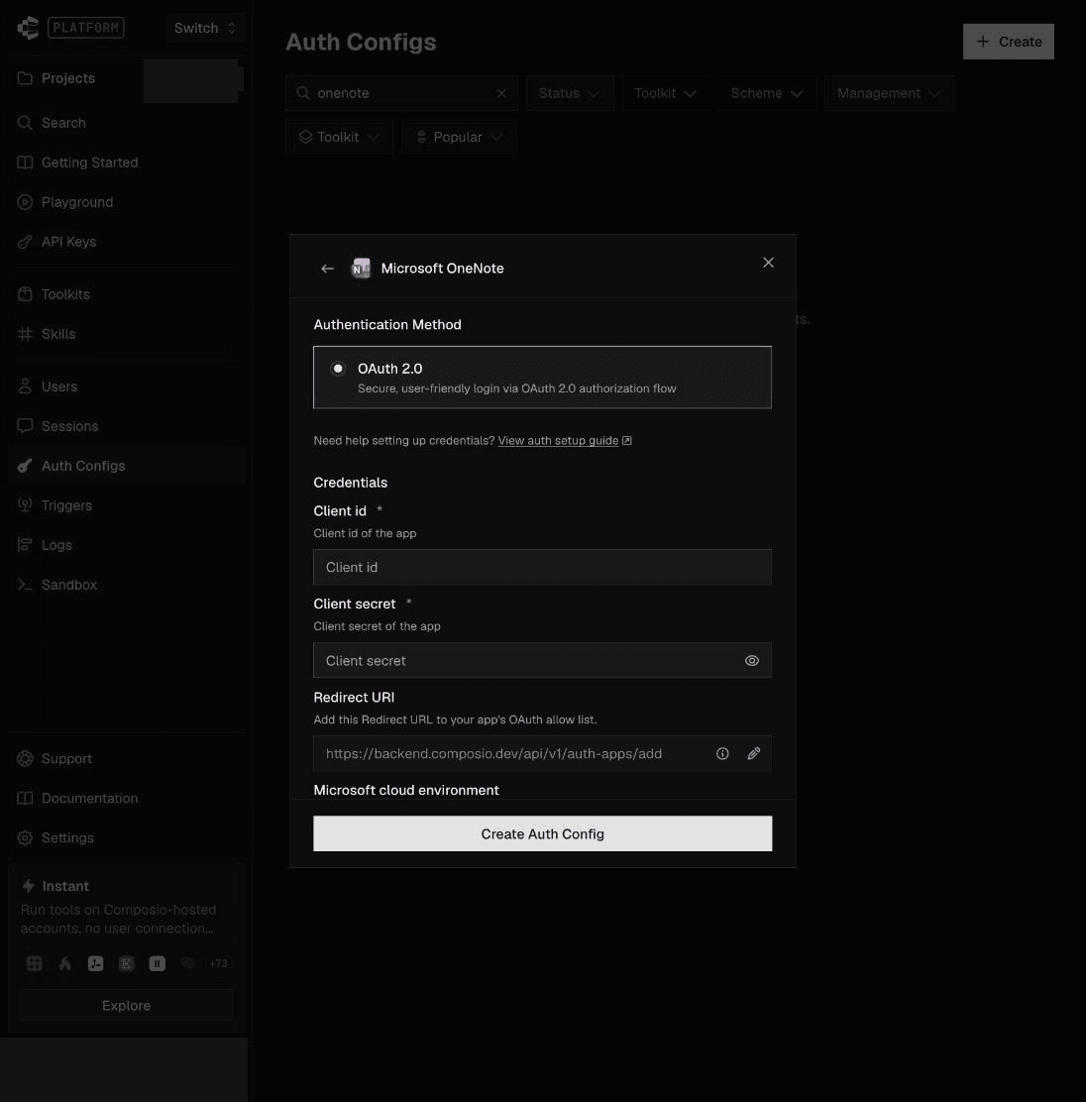Click the Composio platform logo
Image resolution: width=1086 pixels, height=1102 pixels.
click(x=28, y=28)
